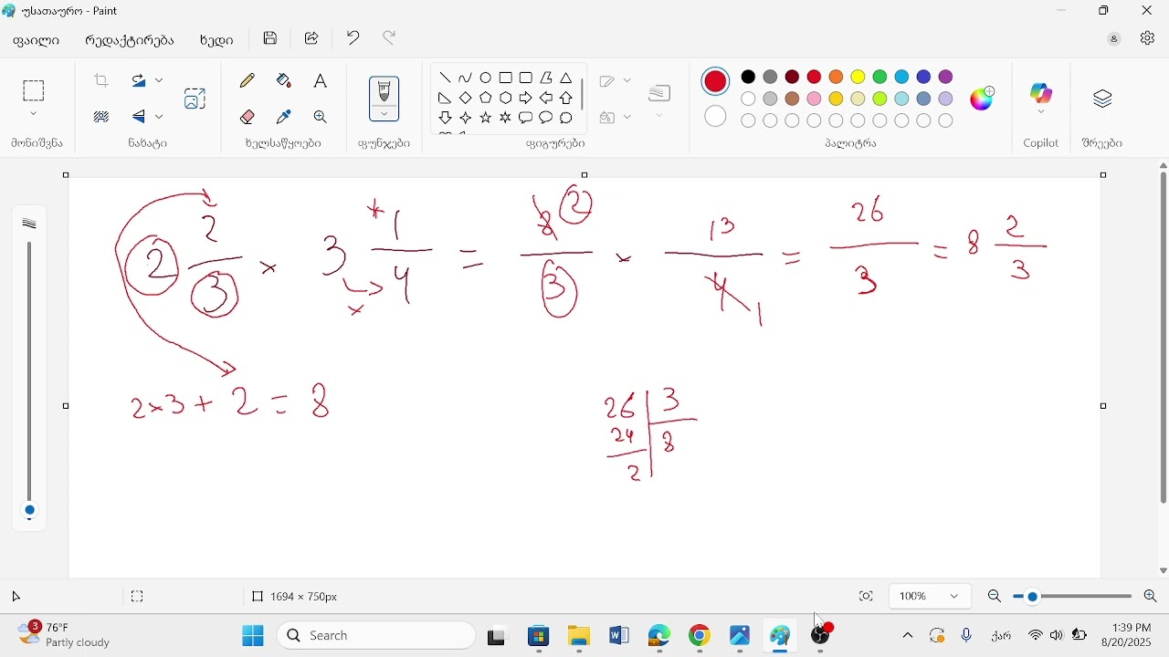This screenshot has height=657, width=1169.
Task: Click the zoom in magnifier
Action: (1151, 598)
